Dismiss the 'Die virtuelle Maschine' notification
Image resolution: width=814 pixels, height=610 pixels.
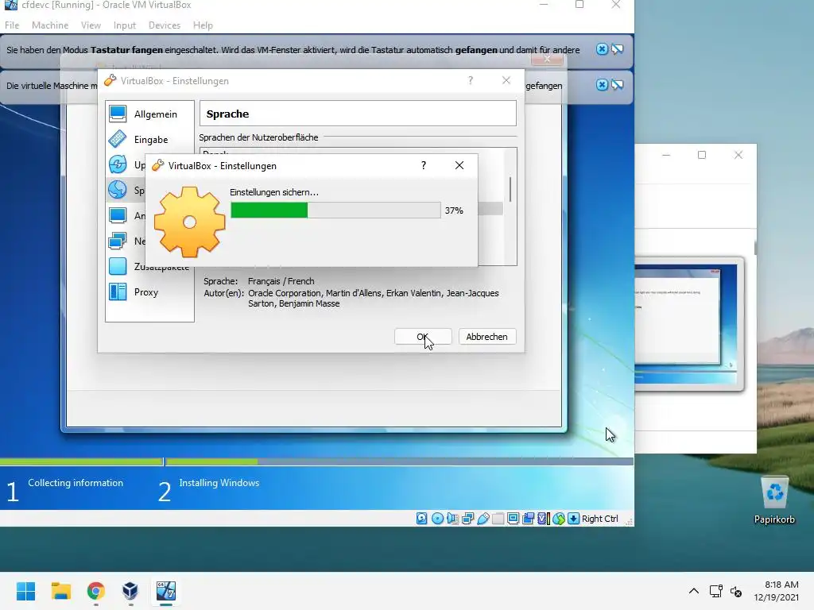coord(602,84)
